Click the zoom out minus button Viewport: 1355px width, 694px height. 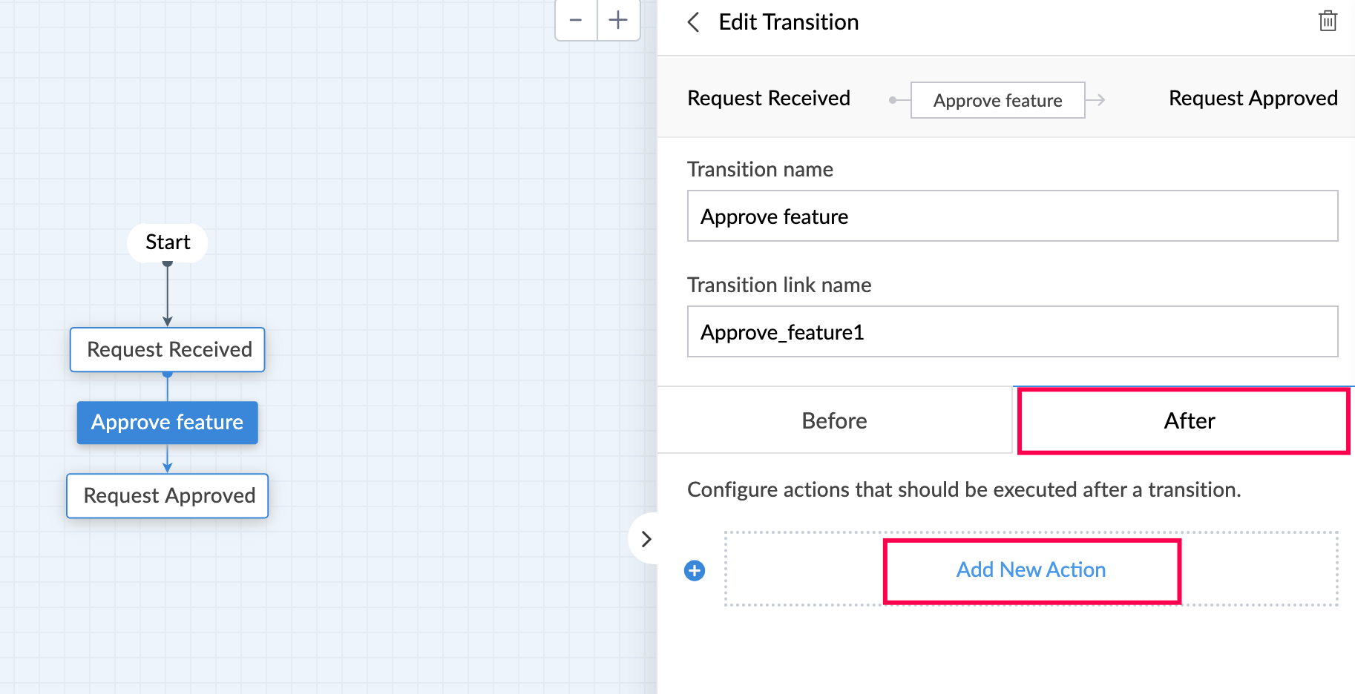click(x=576, y=21)
